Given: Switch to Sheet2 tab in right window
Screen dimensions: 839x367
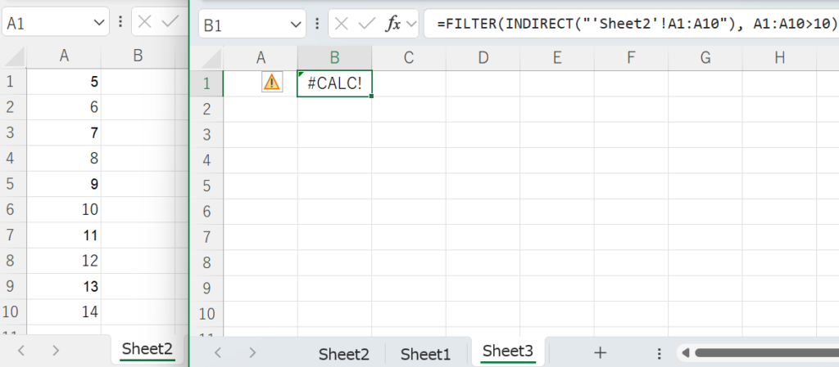Looking at the screenshot, I should pos(343,353).
